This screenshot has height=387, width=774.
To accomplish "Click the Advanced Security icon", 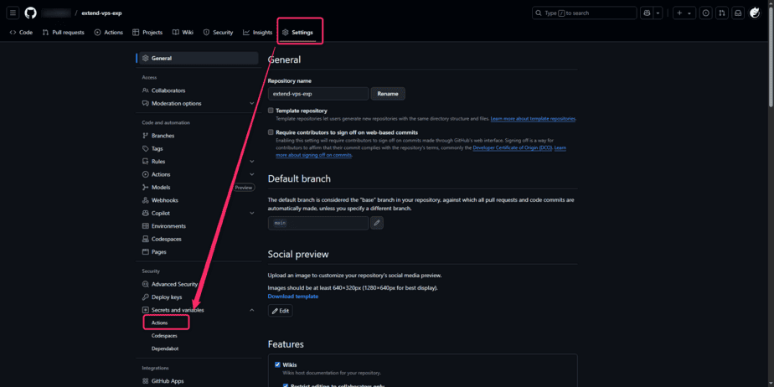I will (x=145, y=284).
